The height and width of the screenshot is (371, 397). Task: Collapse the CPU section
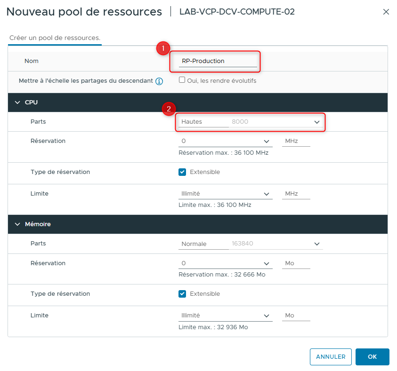point(17,102)
